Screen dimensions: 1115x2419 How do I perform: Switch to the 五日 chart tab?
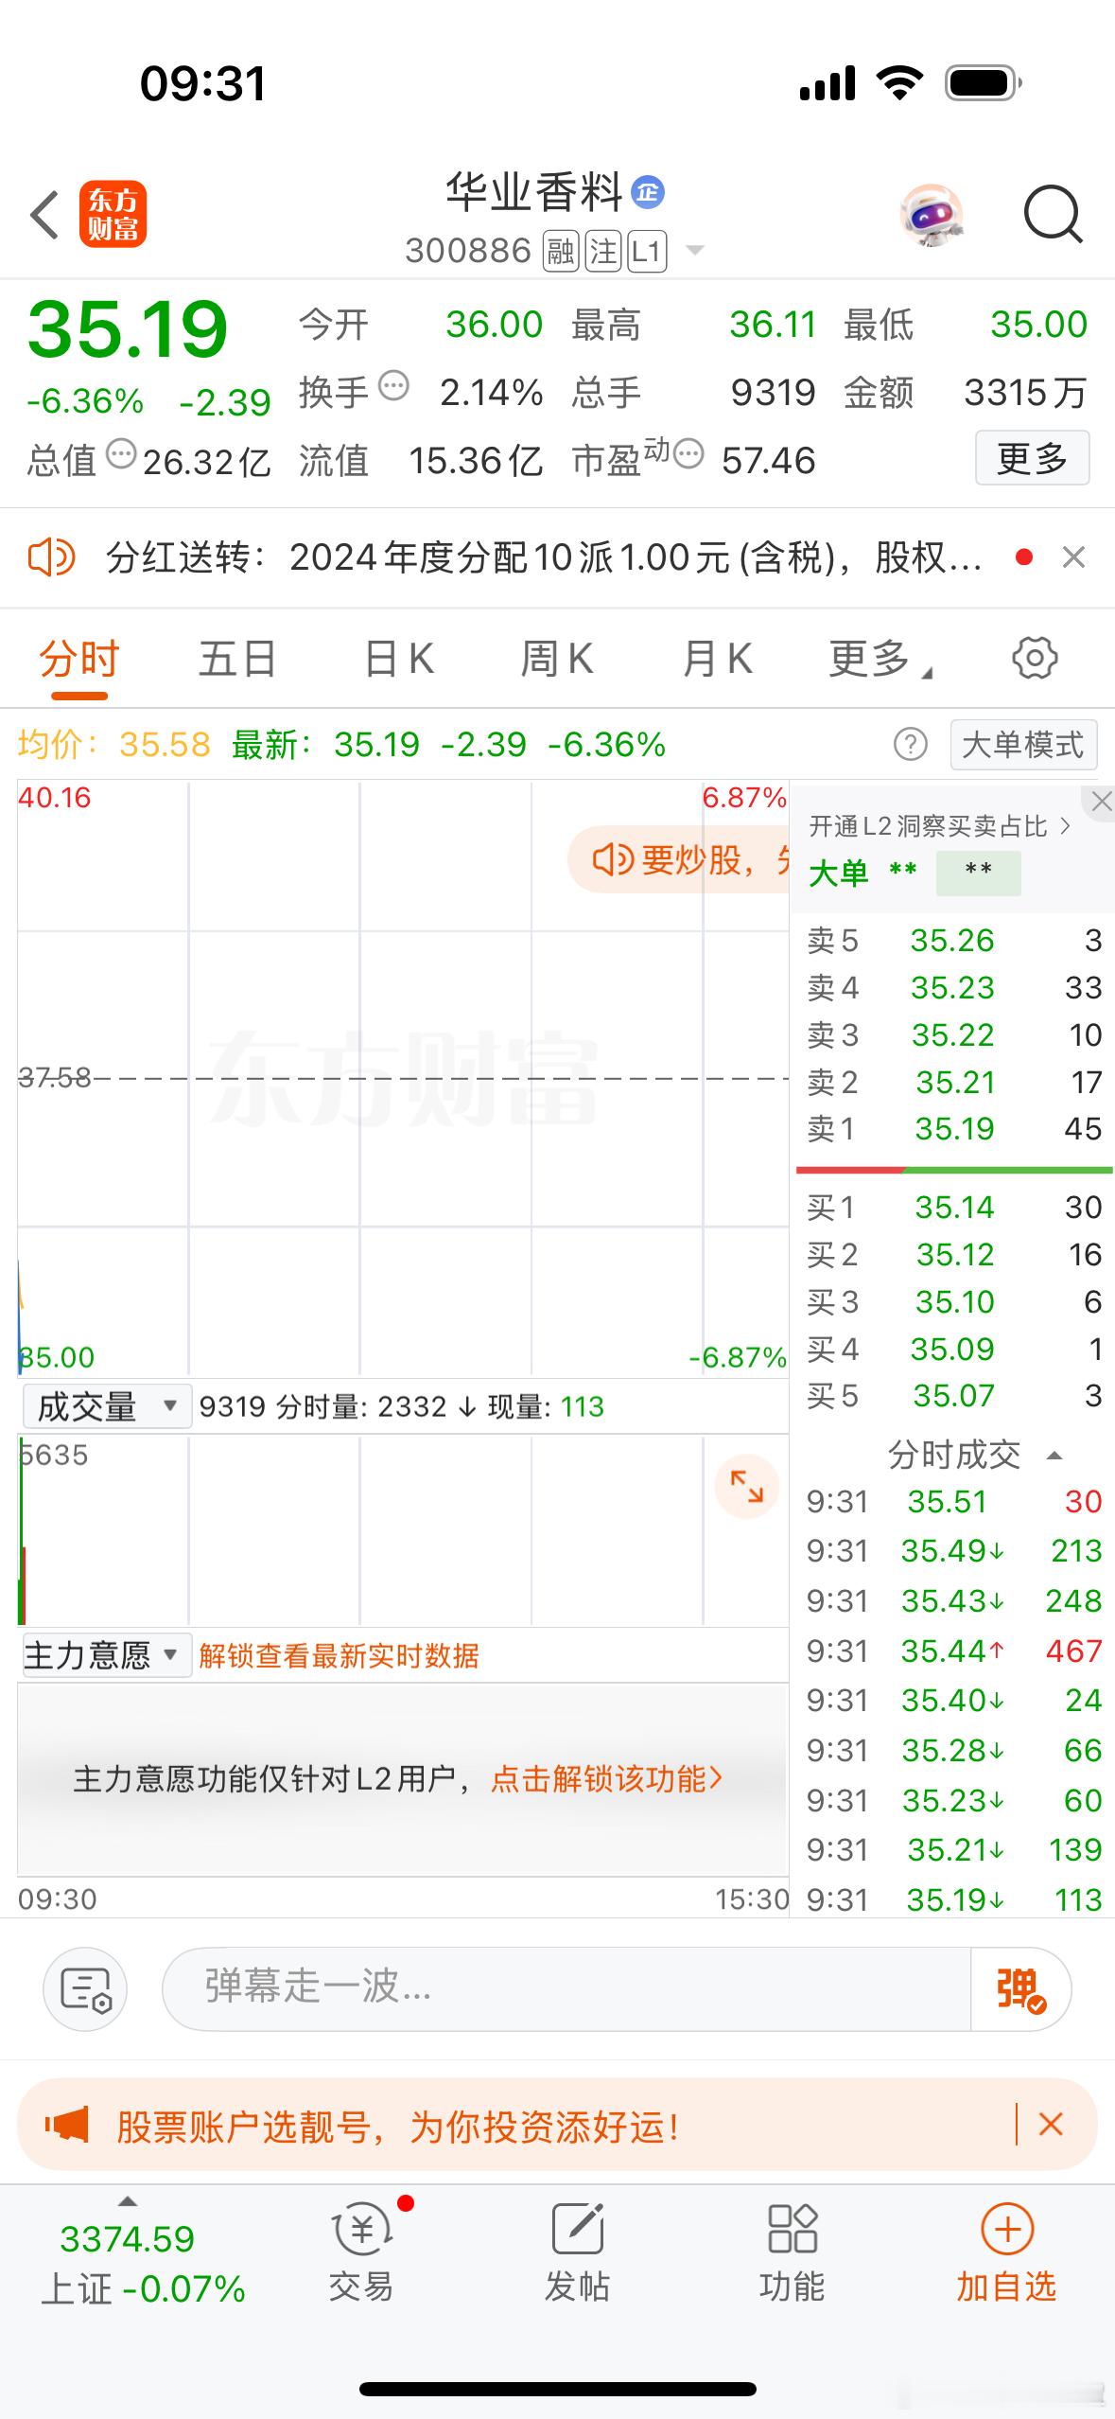point(237,659)
